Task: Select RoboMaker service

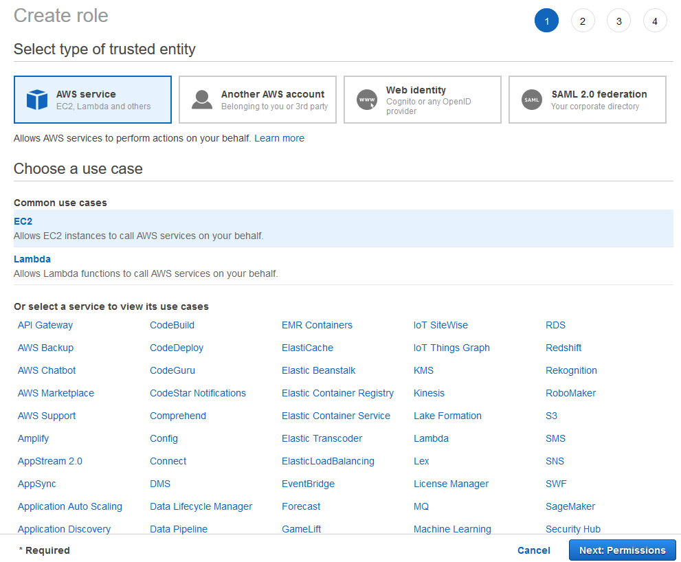Action: [x=570, y=392]
